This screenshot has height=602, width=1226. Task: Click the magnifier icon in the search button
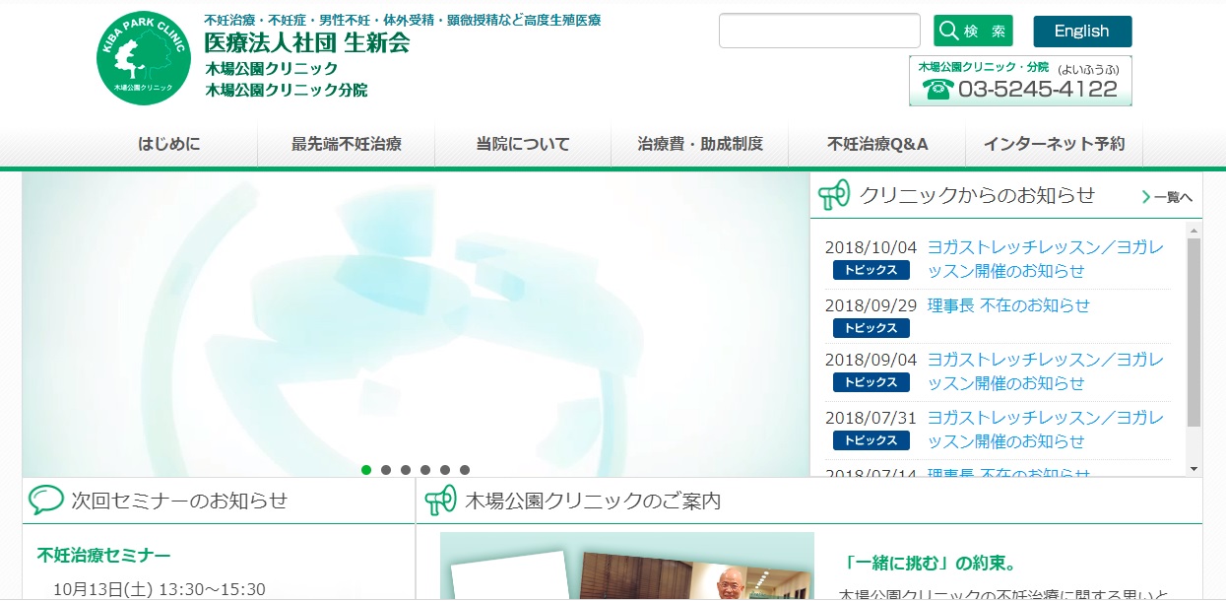949,32
